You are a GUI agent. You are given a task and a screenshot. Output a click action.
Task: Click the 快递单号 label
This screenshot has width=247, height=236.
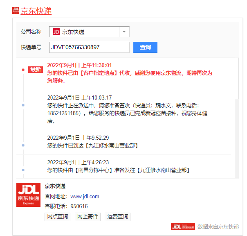[31, 47]
